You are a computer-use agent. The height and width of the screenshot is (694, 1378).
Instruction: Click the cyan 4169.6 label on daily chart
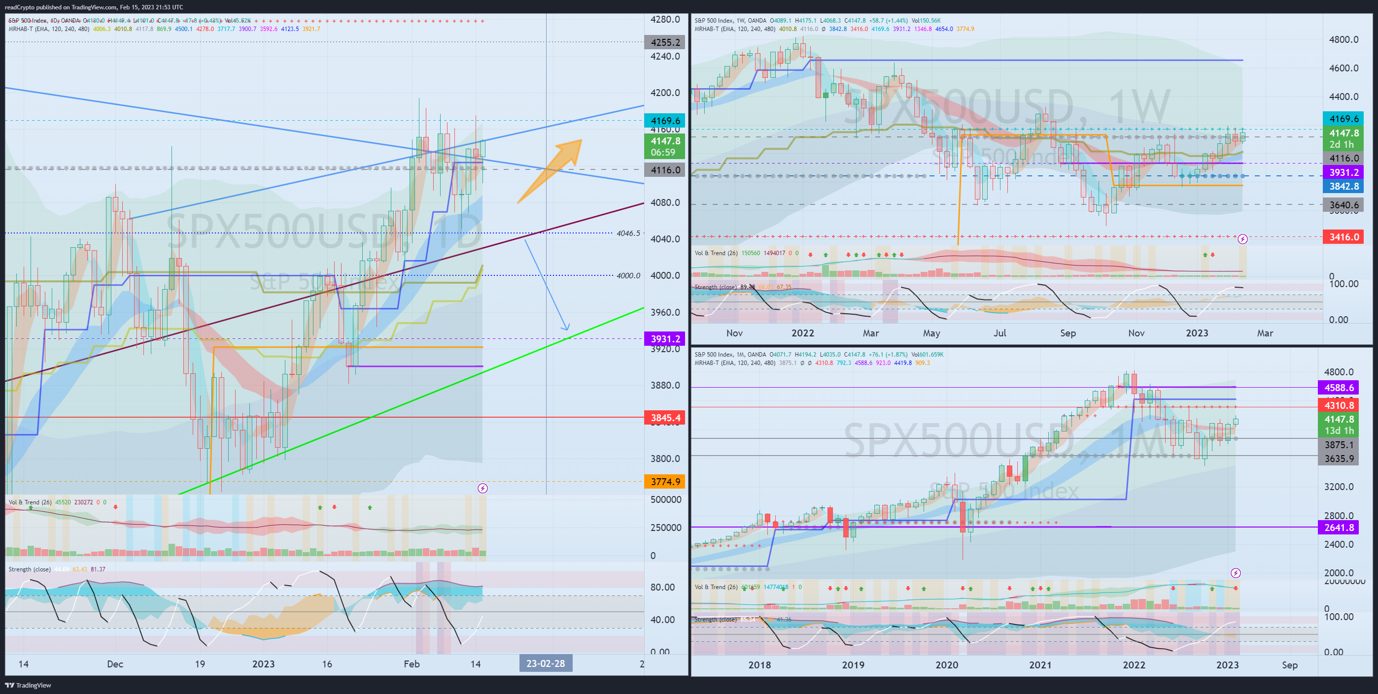(x=665, y=121)
